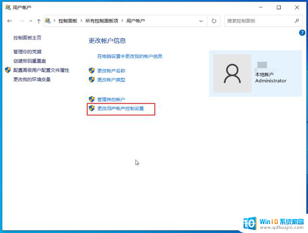Open address bar history dropdown
The width and height of the screenshot is (308, 233).
tap(201, 21)
